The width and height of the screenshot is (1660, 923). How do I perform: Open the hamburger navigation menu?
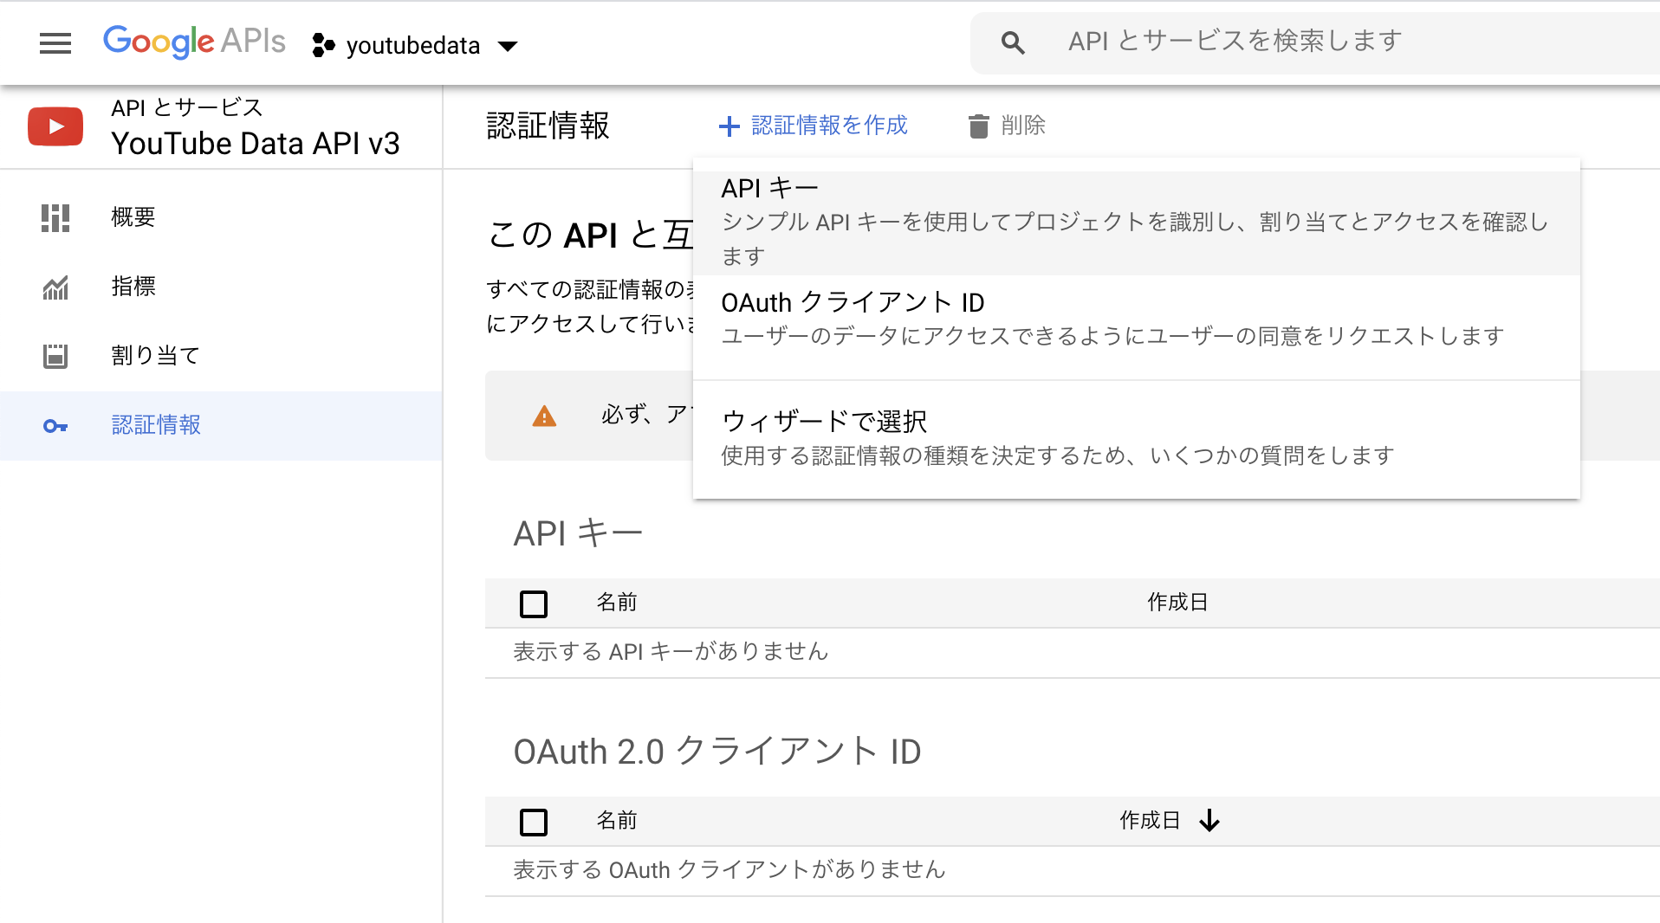click(55, 43)
